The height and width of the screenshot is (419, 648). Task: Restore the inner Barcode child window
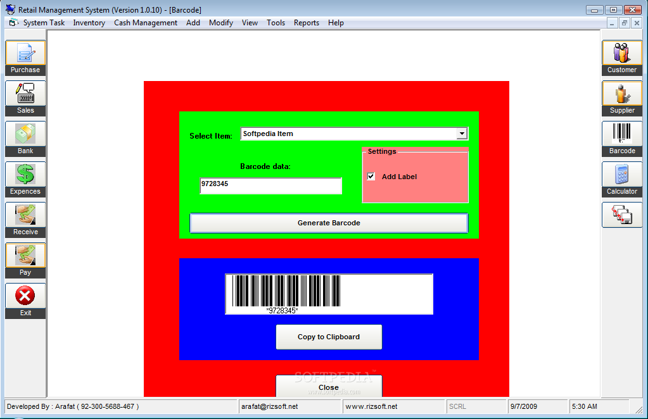(625, 23)
